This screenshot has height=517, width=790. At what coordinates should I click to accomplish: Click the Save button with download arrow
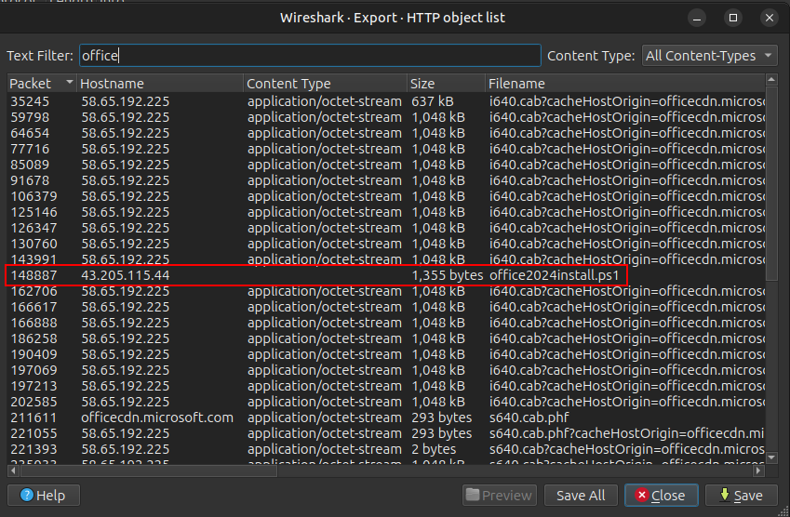[740, 496]
